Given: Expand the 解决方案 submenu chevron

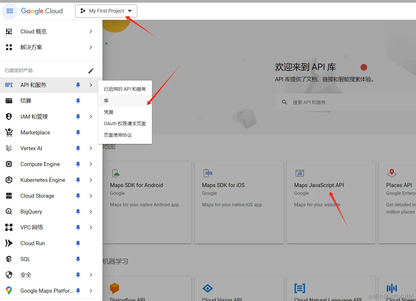Looking at the screenshot, I should click(x=91, y=47).
